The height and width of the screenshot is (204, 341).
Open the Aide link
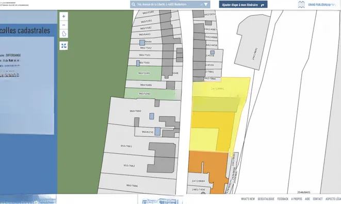tap(307, 199)
